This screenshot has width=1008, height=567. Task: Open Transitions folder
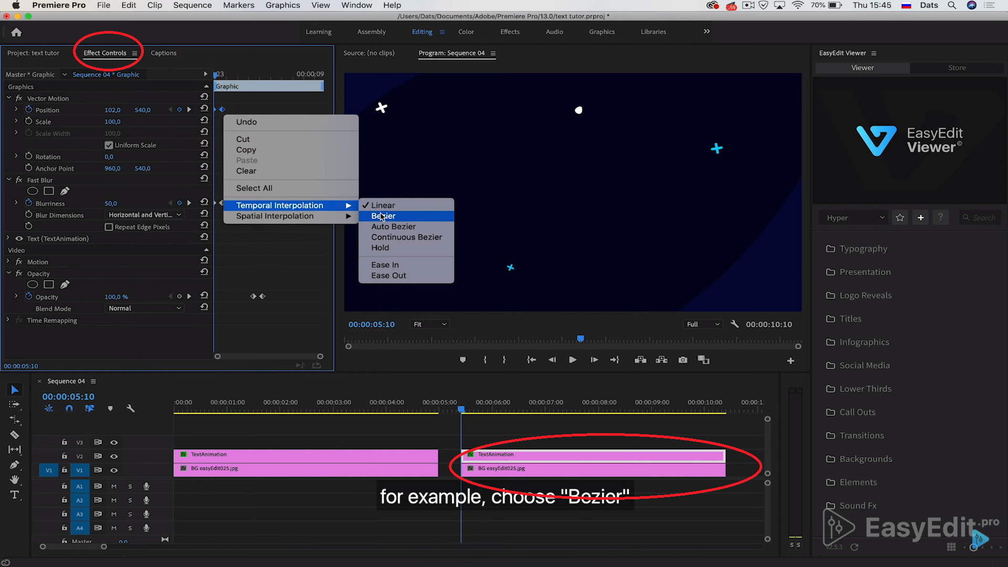click(861, 435)
